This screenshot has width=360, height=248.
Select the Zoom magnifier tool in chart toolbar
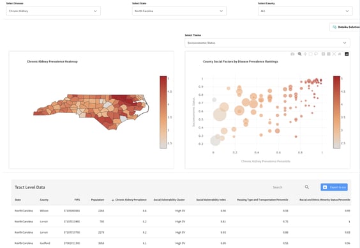299,54
